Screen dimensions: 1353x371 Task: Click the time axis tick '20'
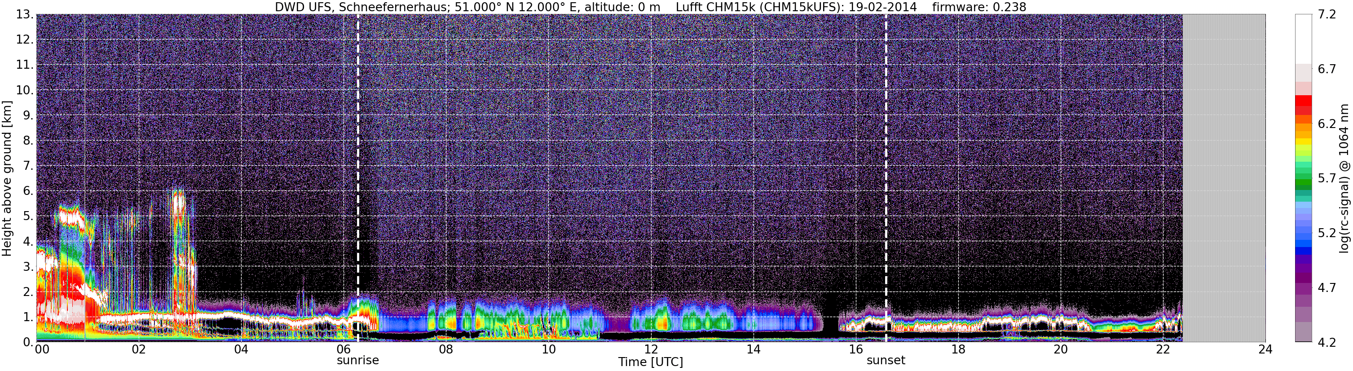pyautogui.click(x=1061, y=349)
